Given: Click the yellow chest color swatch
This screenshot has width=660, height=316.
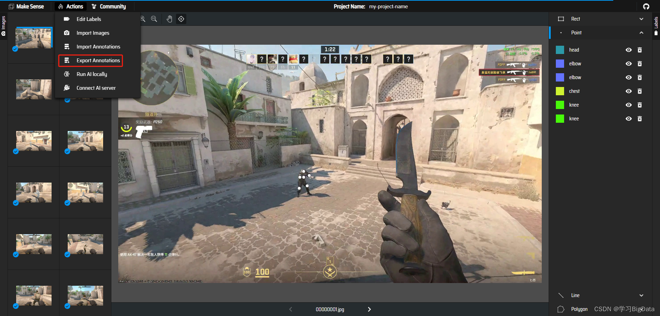Looking at the screenshot, I should (x=560, y=91).
